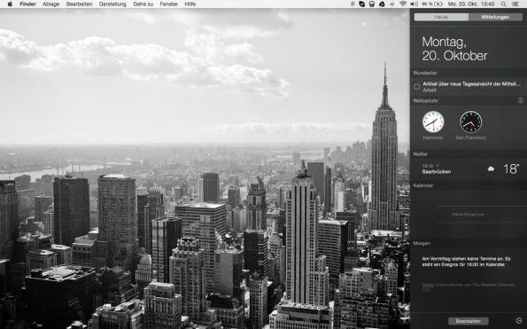Check off the Wunderlist task checkbox

(x=417, y=87)
